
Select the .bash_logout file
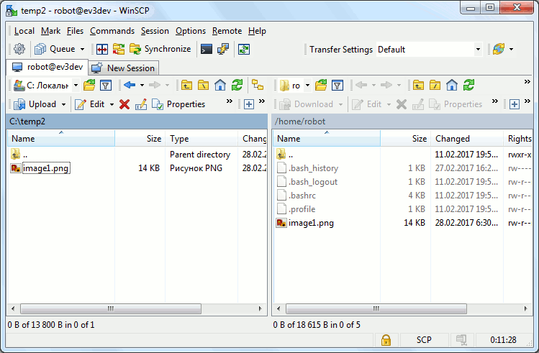tap(313, 182)
